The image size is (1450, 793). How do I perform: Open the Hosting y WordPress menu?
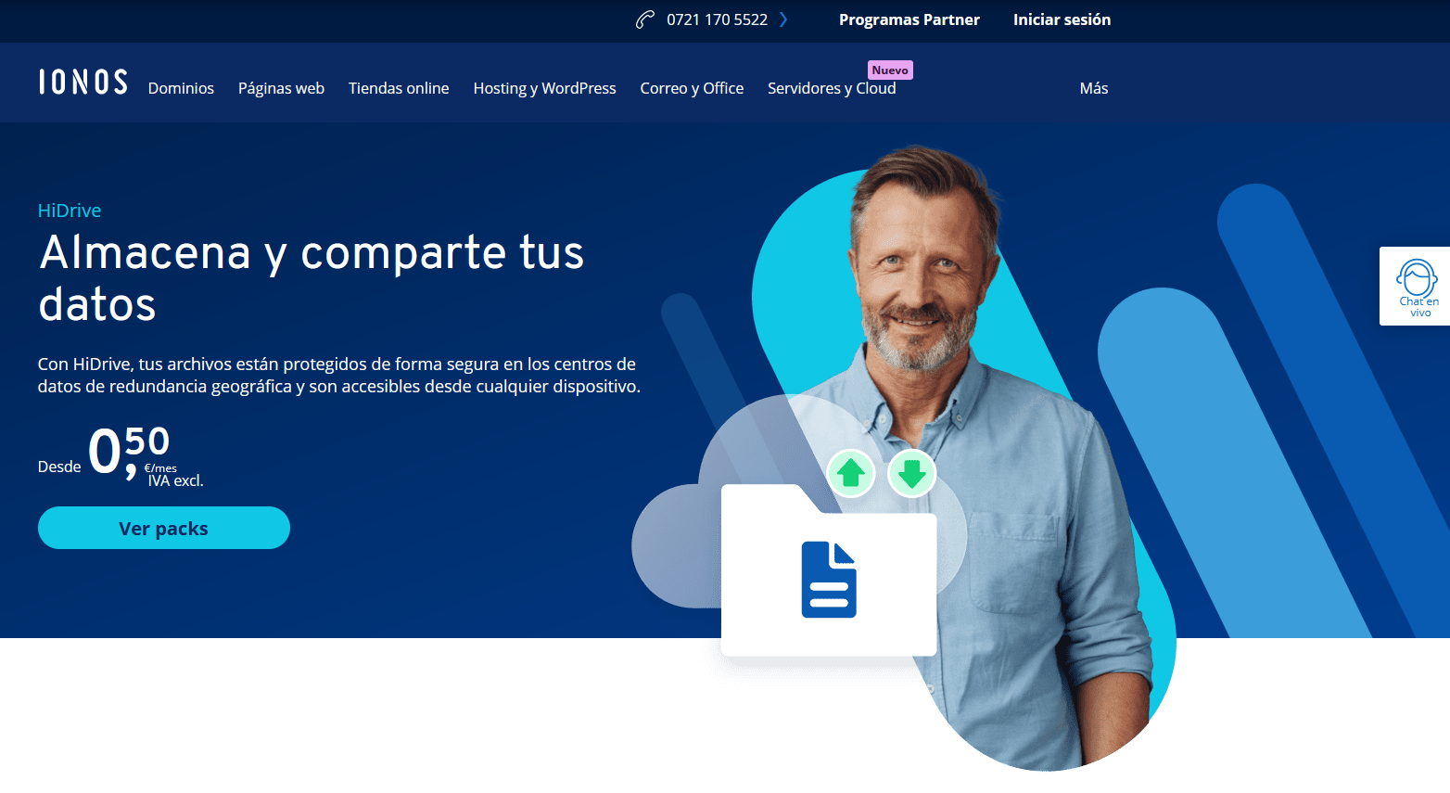tap(544, 88)
